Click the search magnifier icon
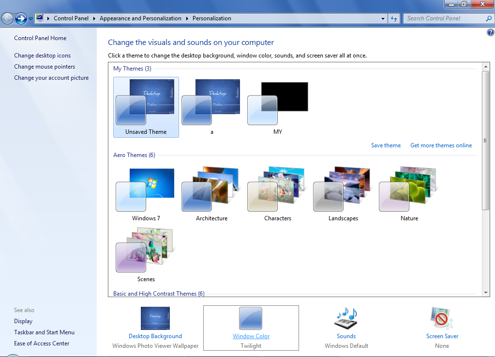The height and width of the screenshot is (357, 495). tap(489, 18)
